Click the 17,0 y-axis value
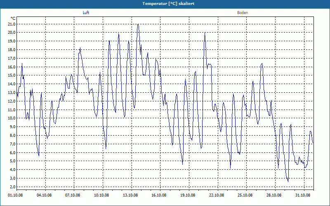 point(12,58)
